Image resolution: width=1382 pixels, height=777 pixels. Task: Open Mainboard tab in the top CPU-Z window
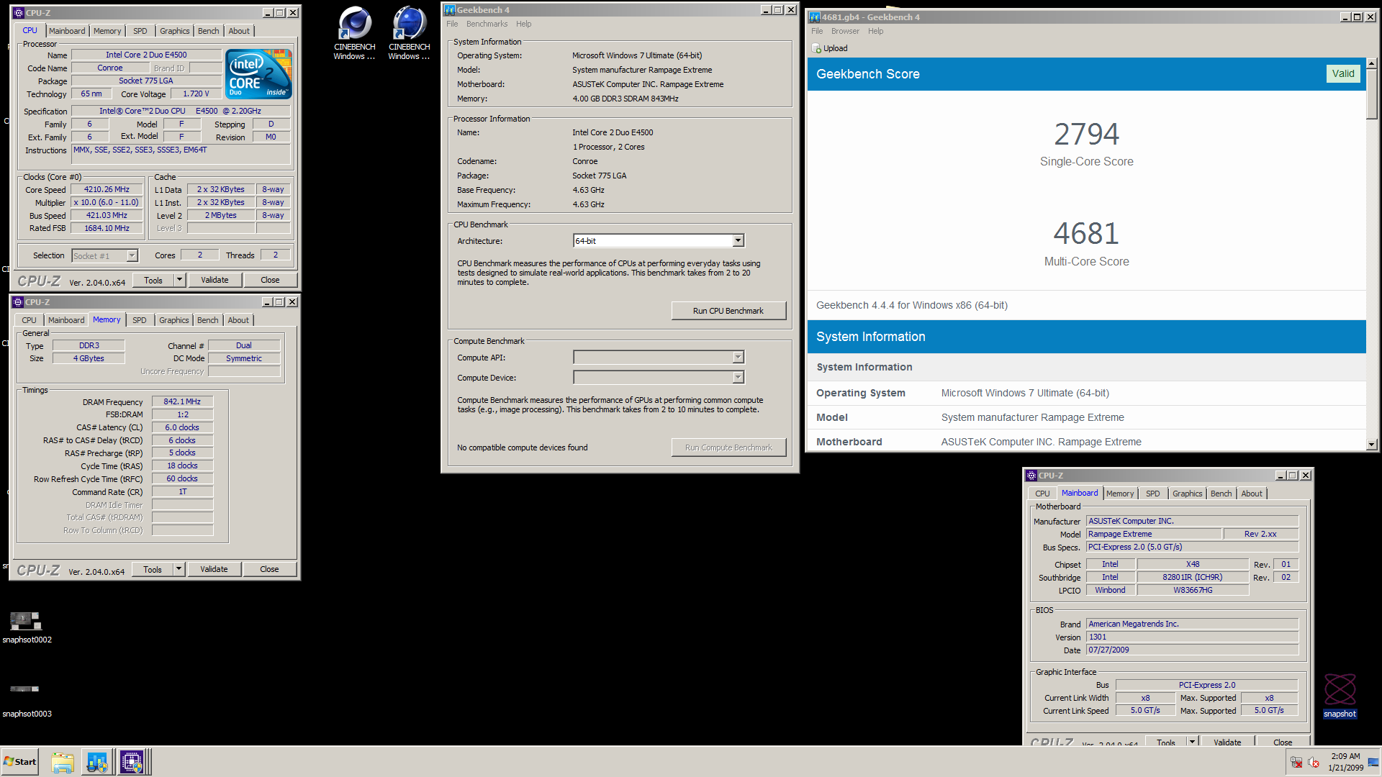tap(67, 31)
